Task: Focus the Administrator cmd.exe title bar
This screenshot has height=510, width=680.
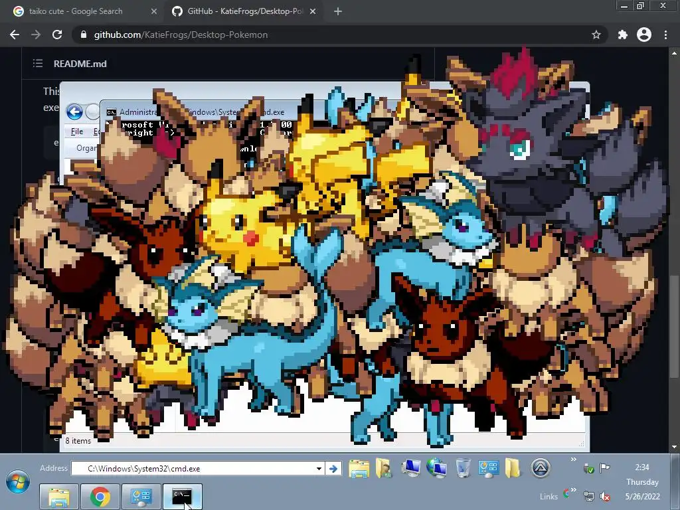Action: (x=202, y=112)
